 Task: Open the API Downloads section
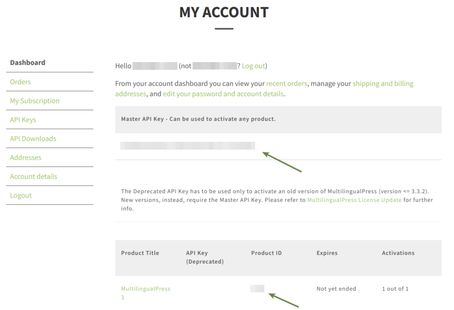[33, 139]
